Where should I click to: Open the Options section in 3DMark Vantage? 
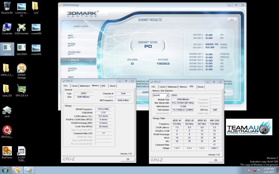pyautogui.click(x=71, y=44)
